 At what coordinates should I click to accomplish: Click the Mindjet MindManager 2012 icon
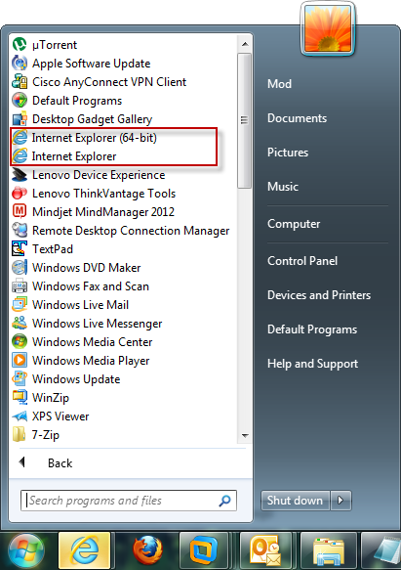[x=20, y=211]
